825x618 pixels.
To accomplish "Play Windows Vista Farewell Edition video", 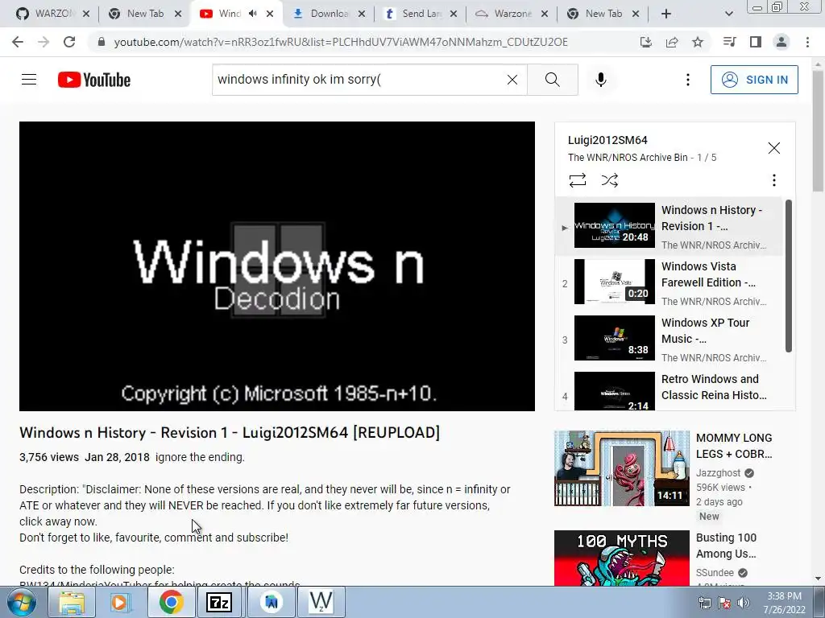I will (669, 282).
